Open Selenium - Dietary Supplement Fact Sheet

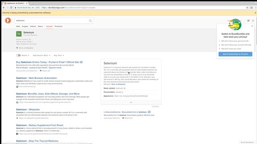click(x=39, y=125)
